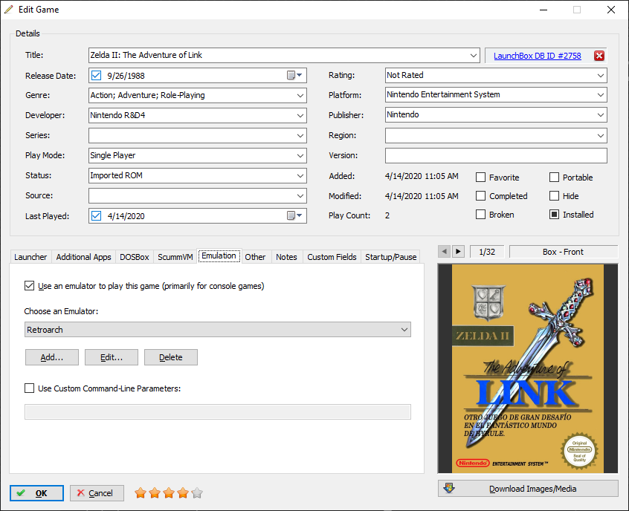Click the custom command-line parameters field
The width and height of the screenshot is (629, 511).
(218, 412)
